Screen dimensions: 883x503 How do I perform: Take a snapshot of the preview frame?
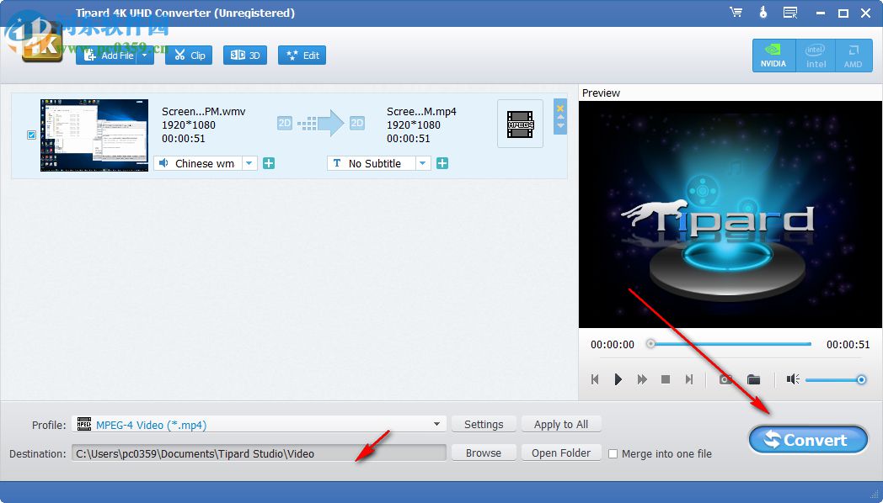tap(725, 379)
